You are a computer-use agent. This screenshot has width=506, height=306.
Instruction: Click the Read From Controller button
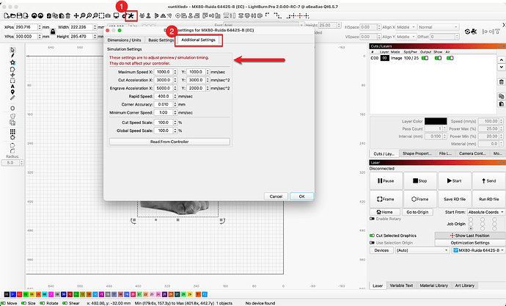pyautogui.click(x=169, y=142)
